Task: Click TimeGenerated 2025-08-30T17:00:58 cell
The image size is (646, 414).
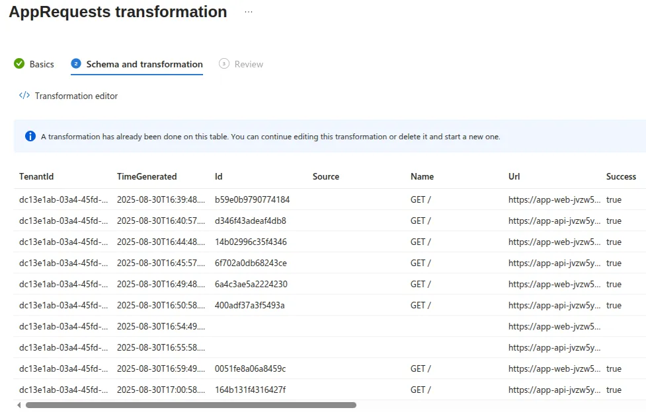Action: point(161,390)
